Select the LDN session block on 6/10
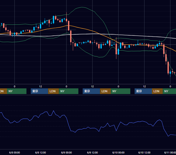 pos(157,91)
